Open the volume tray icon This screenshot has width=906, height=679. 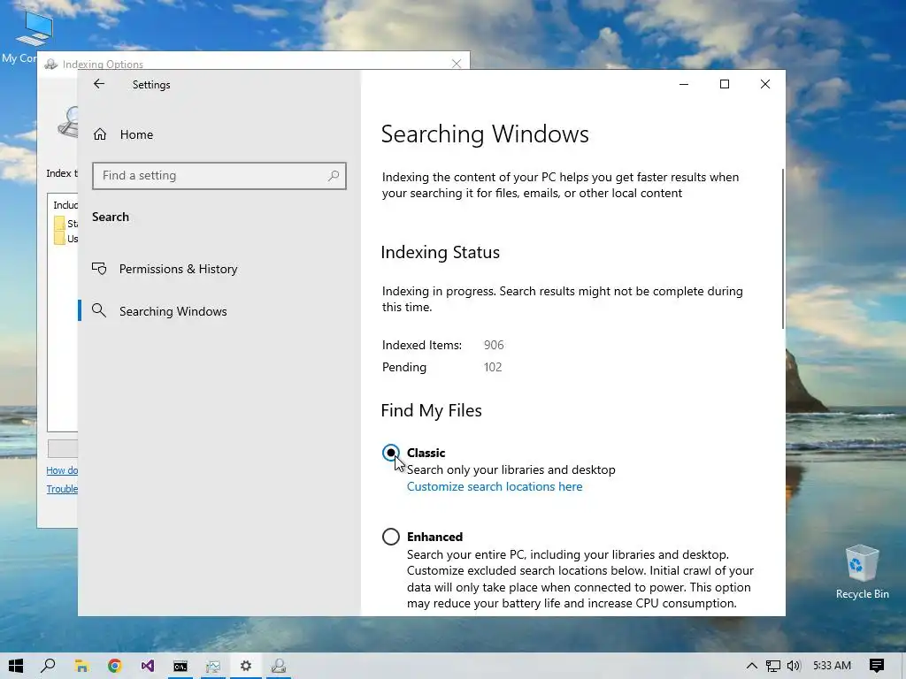click(x=794, y=666)
